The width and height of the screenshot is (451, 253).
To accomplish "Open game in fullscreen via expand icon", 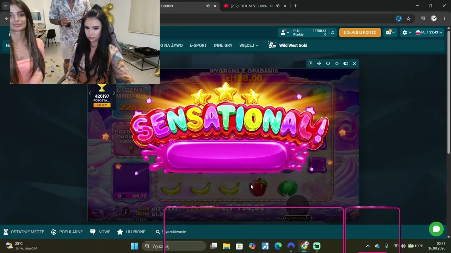I will pyautogui.click(x=310, y=64).
